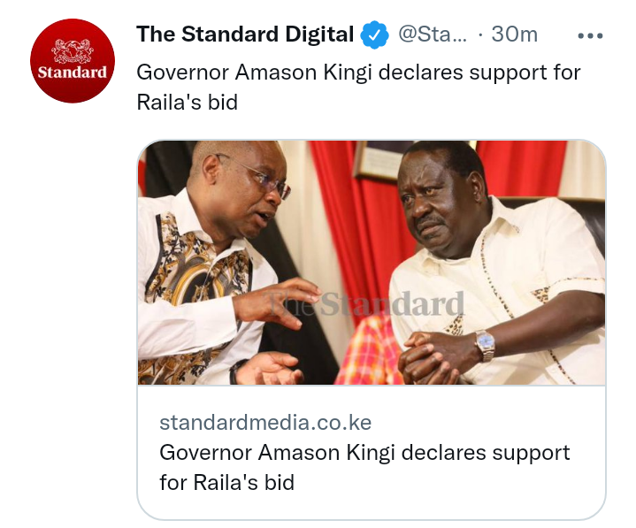Click the crest emblem inside the avatar
The width and height of the screenshot is (636, 528).
73,51
